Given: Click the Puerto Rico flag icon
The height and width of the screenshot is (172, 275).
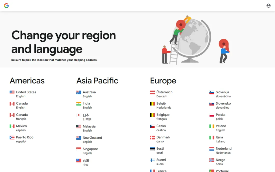Looking at the screenshot, I should click(x=12, y=137).
